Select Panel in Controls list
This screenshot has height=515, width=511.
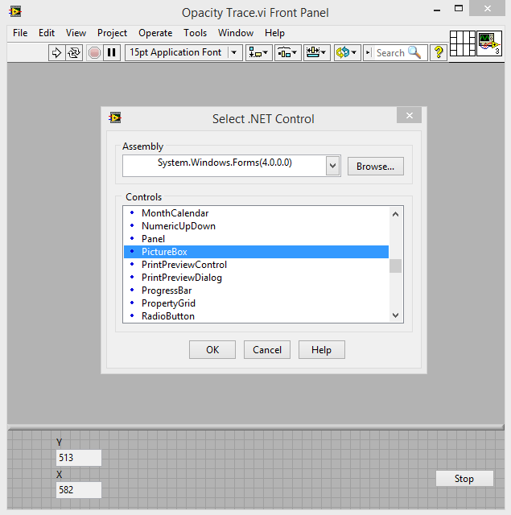[256, 239]
